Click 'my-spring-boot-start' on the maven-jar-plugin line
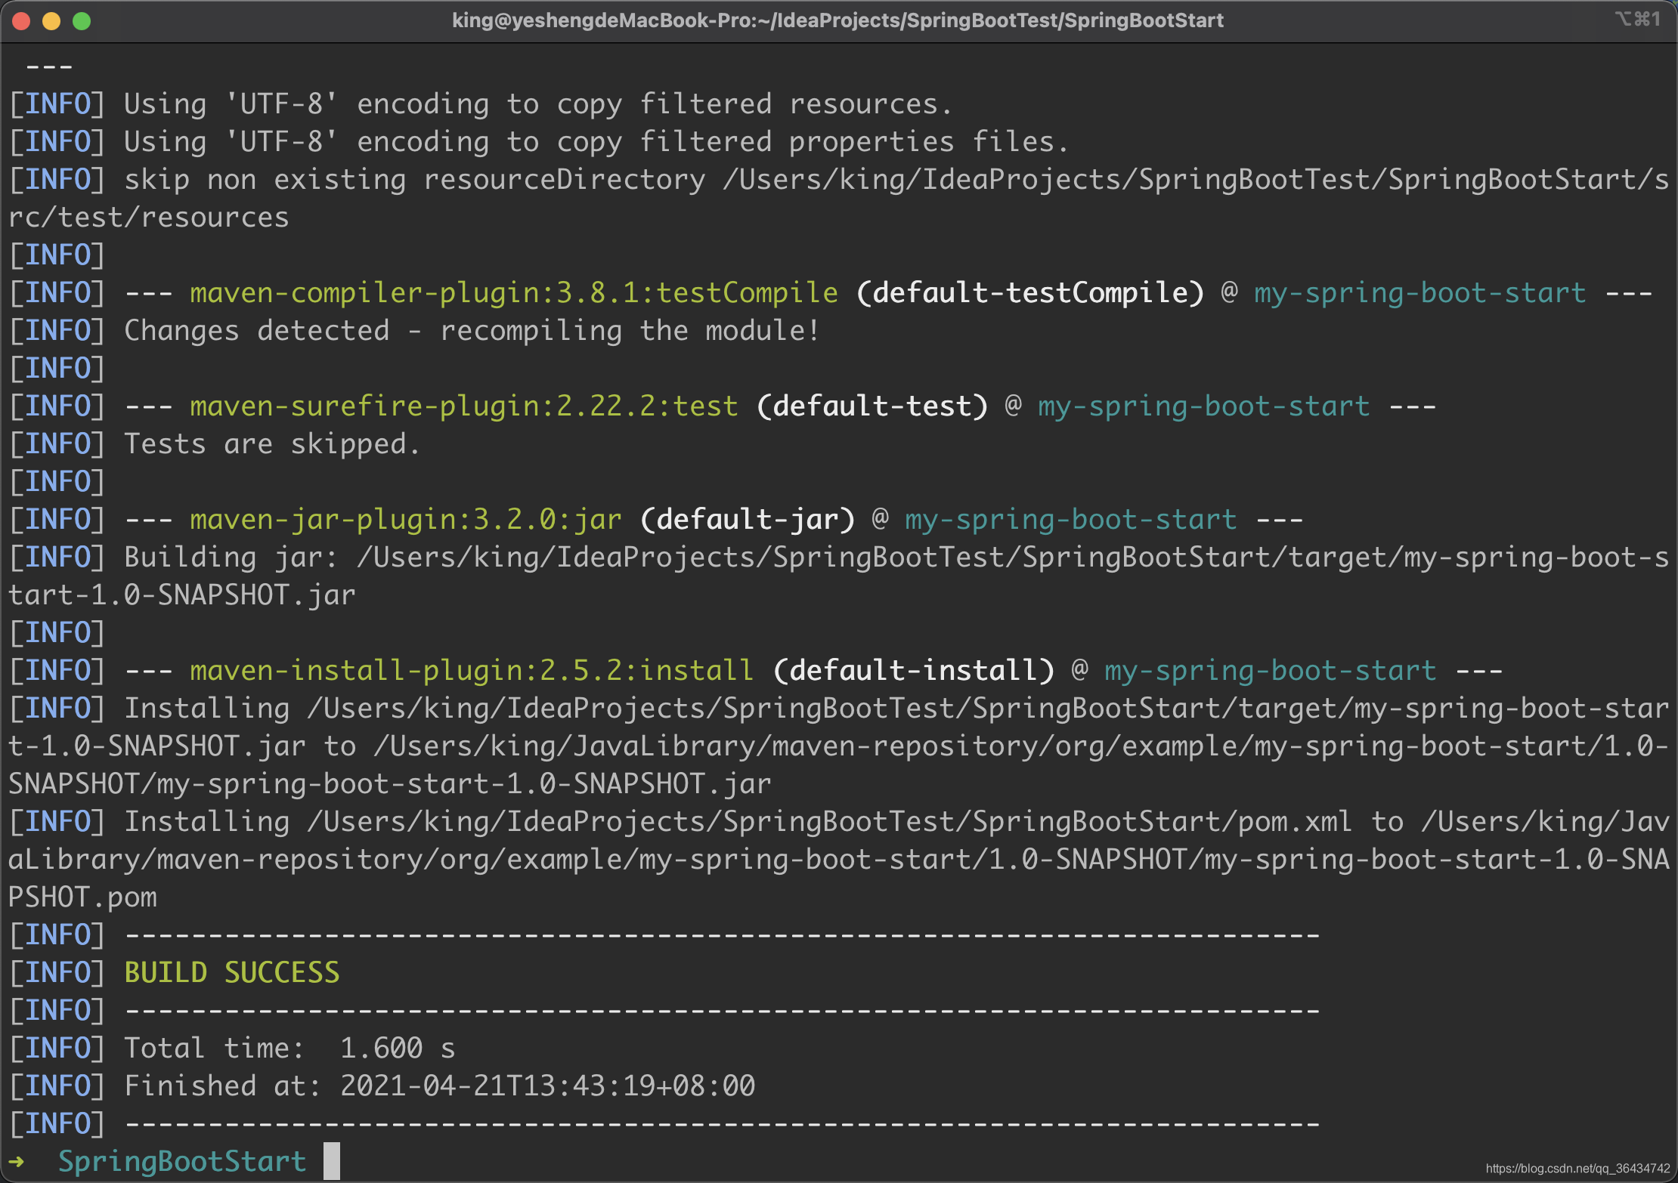Viewport: 1678px width, 1183px height. (1071, 519)
